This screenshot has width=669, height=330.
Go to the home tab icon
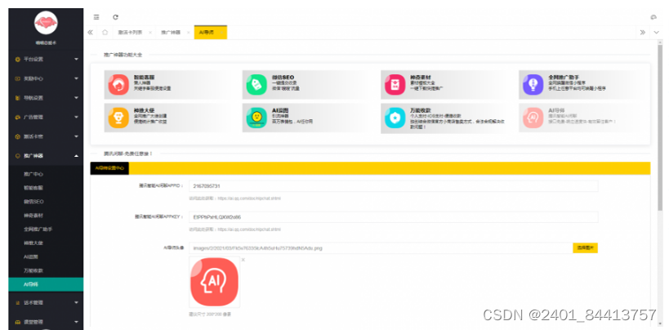pyautogui.click(x=105, y=33)
